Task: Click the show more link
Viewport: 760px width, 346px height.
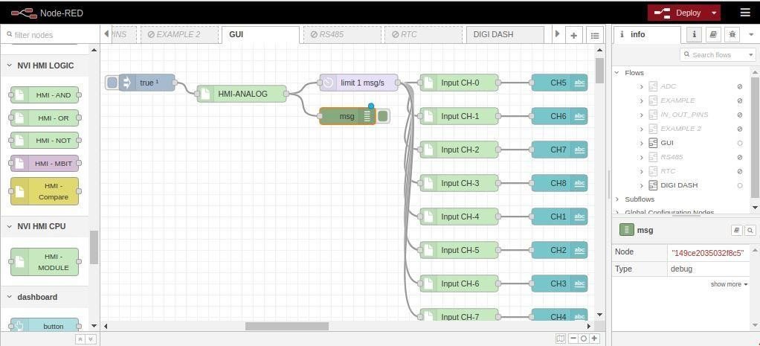Action: pos(728,284)
